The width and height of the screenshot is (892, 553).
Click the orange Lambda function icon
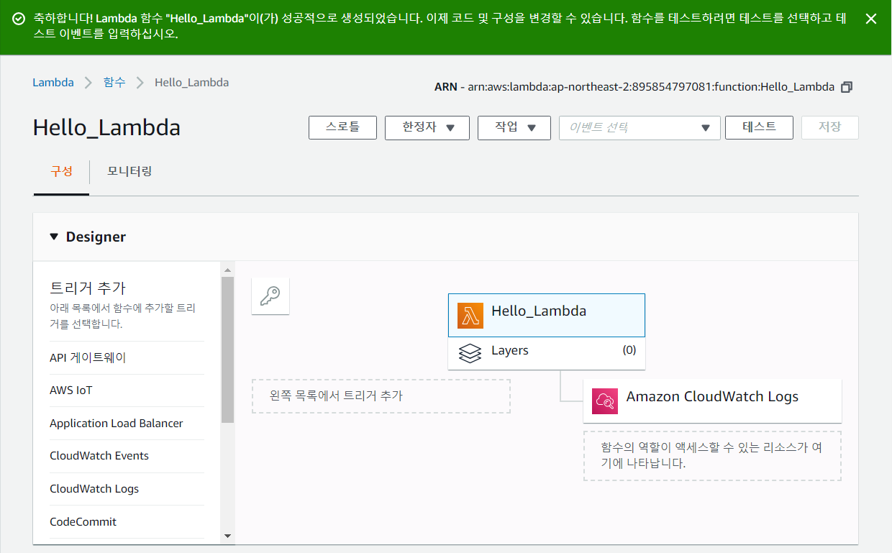pos(470,316)
